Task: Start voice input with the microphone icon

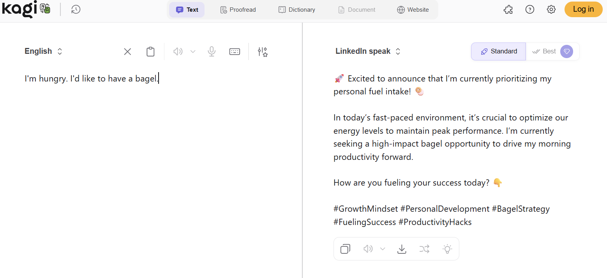Action: [x=212, y=51]
